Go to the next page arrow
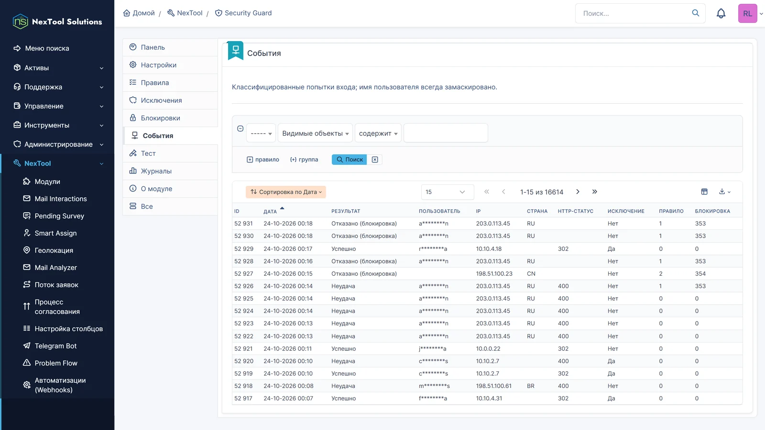Image resolution: width=765 pixels, height=430 pixels. point(578,192)
